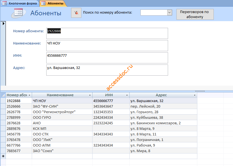Click the current record selector arrow
The height and width of the screenshot is (166, 233).
click(x=3, y=23)
